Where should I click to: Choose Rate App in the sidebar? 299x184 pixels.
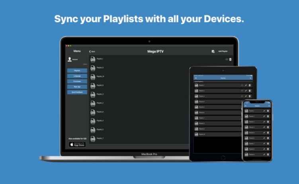[77, 87]
